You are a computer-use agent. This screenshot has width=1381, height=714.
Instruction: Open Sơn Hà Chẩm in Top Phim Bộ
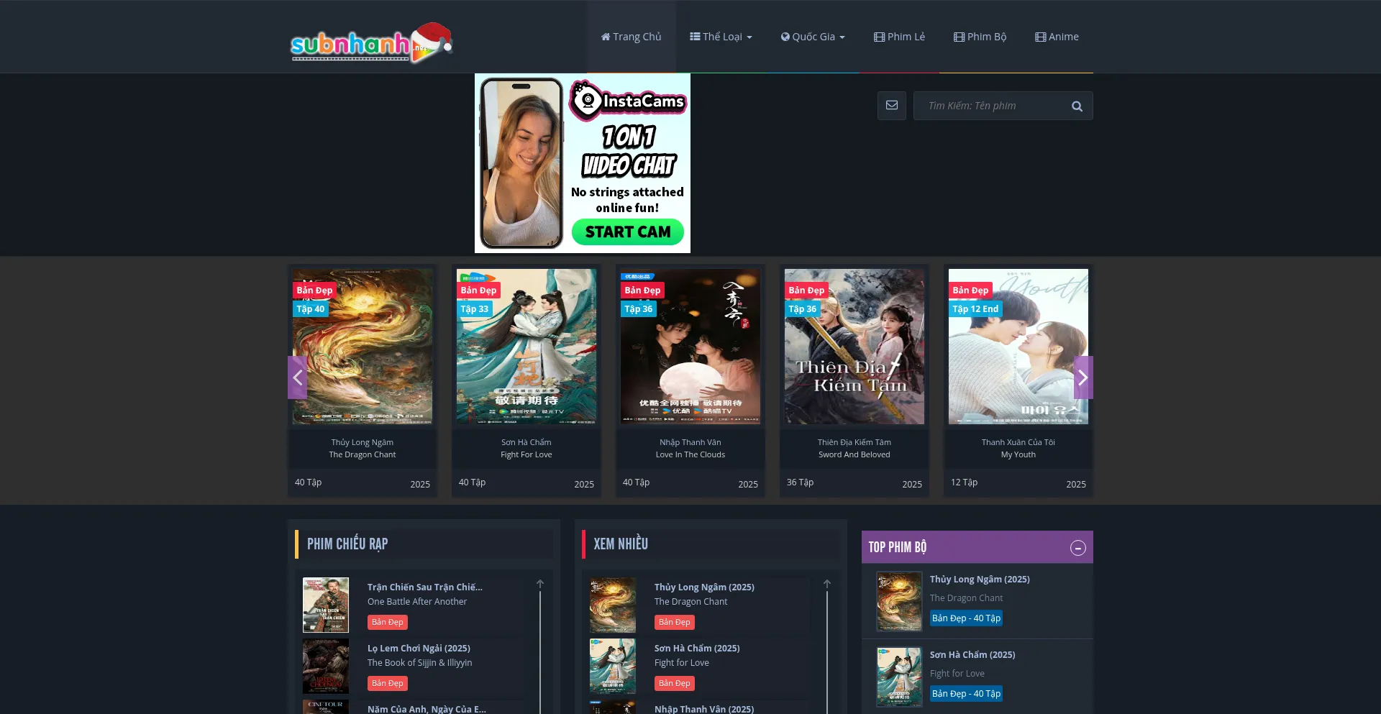[x=972, y=654]
